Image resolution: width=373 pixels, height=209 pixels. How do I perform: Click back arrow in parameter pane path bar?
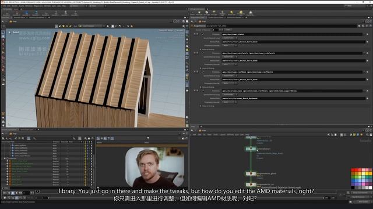point(192,21)
